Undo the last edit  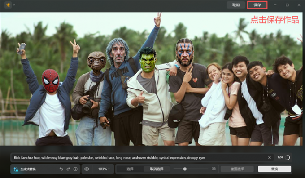[61, 169]
